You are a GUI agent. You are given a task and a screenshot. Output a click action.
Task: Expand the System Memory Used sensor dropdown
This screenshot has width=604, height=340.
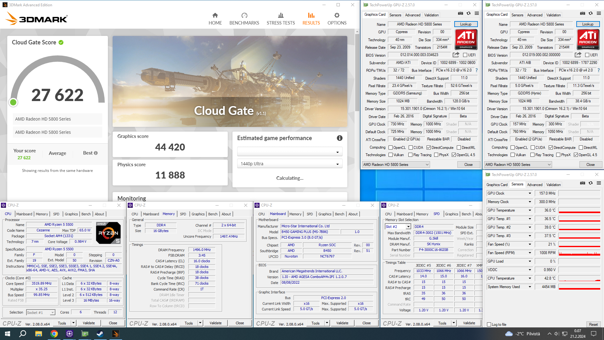coord(530,287)
